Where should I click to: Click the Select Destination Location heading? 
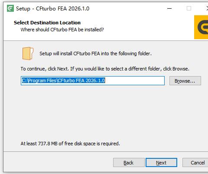tap(47, 23)
